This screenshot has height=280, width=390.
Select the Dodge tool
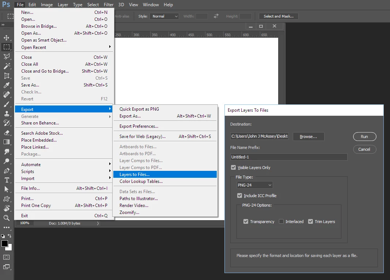tap(7, 161)
